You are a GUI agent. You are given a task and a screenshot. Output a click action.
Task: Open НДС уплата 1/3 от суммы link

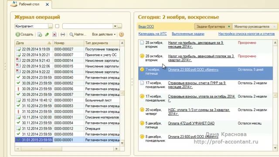point(199,112)
